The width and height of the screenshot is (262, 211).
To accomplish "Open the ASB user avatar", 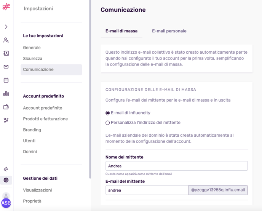I will click(x=6, y=203).
